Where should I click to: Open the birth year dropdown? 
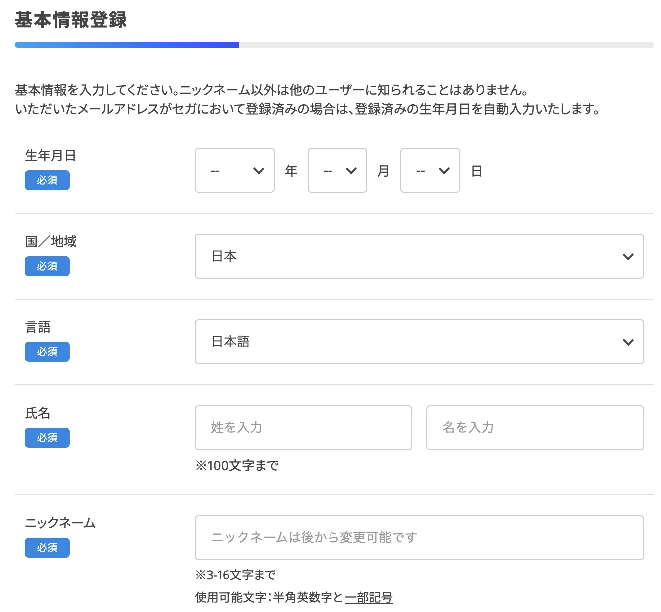[x=235, y=170]
